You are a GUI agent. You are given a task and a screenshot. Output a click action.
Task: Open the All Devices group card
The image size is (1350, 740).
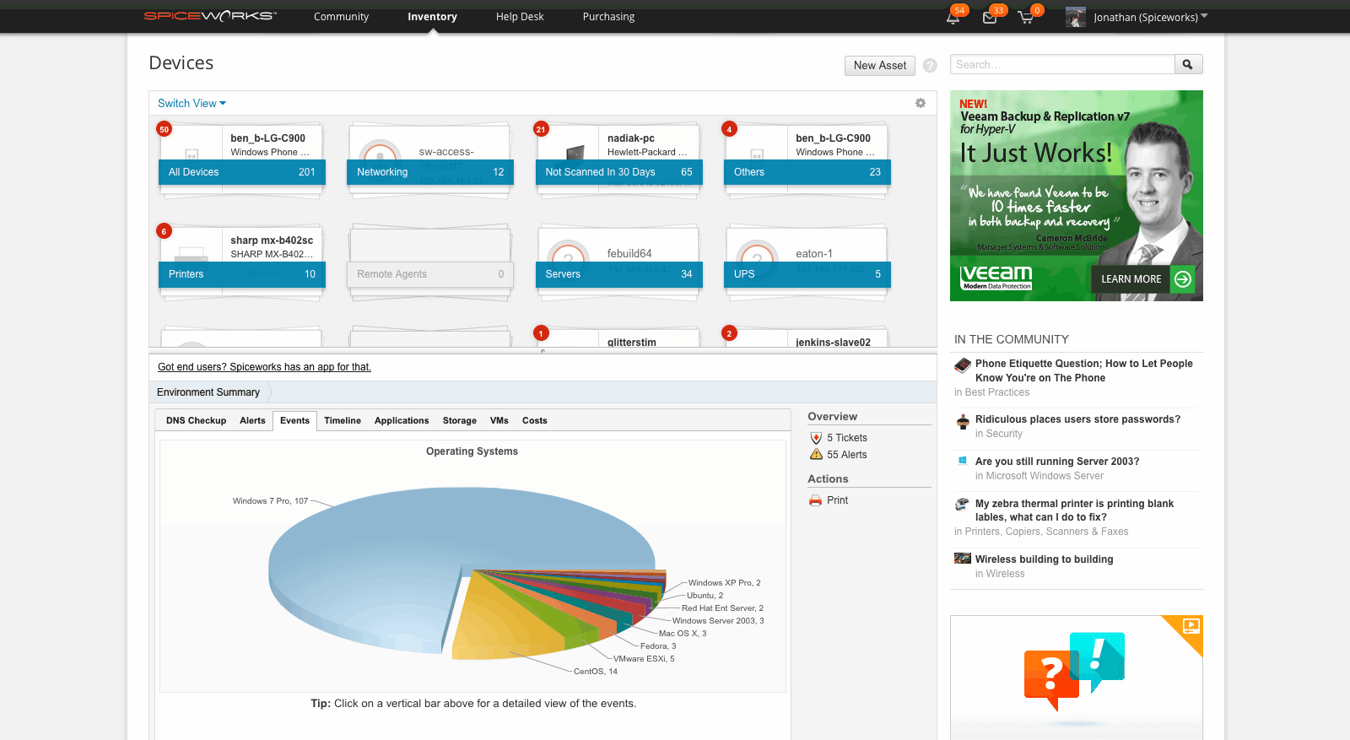242,172
